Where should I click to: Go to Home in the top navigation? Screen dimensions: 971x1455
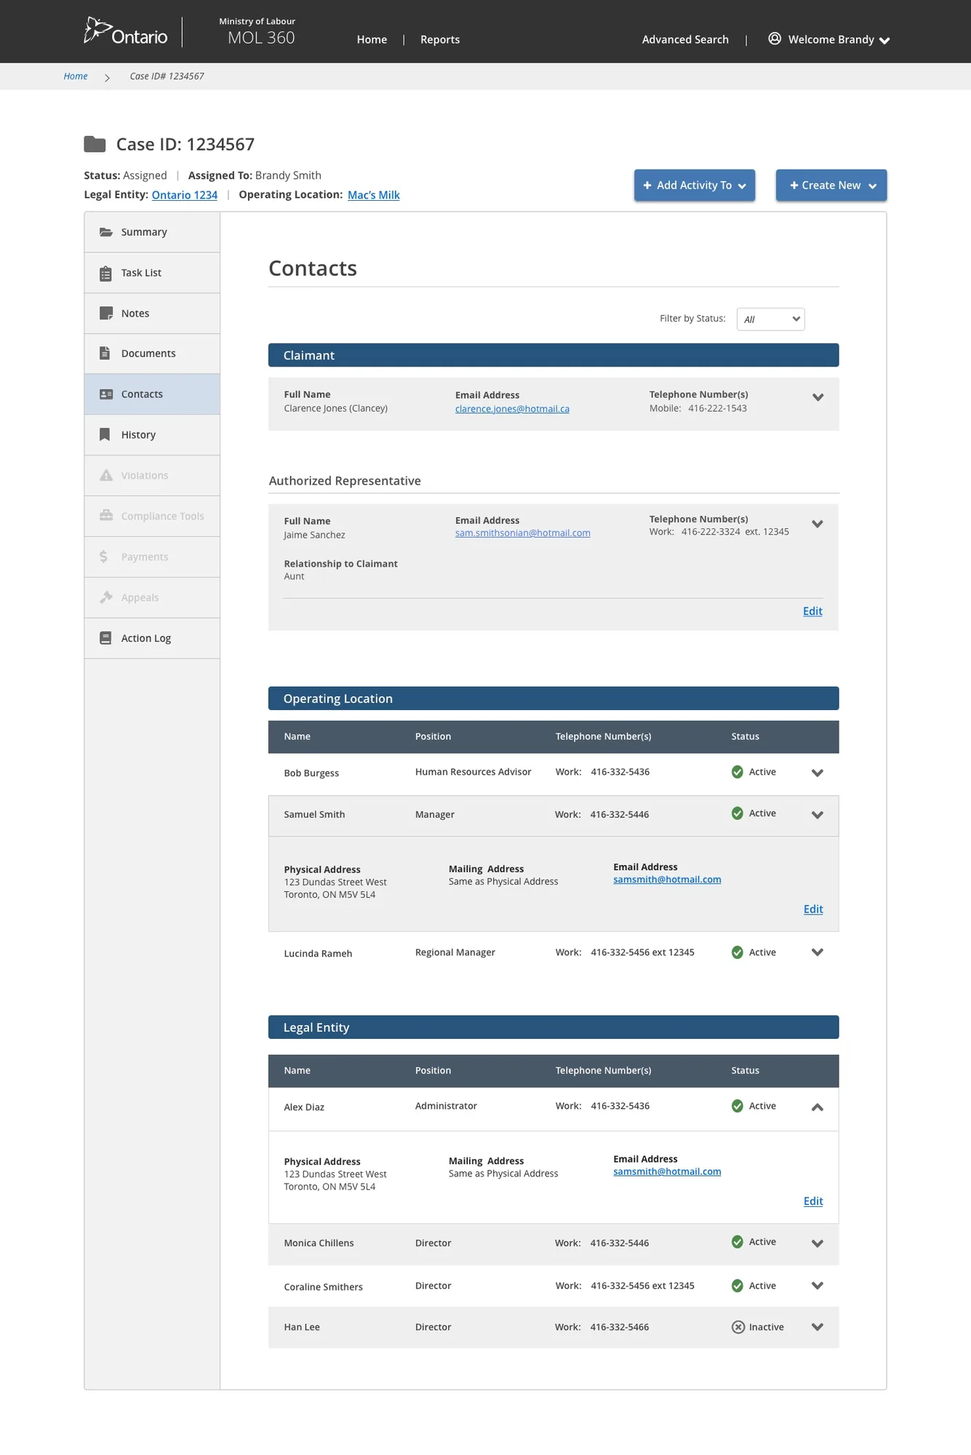[x=372, y=39]
